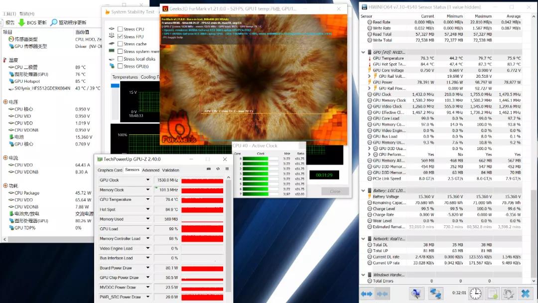Enable the Stress CPU checkbox
Viewport: 538px width, 303px height.
[x=120, y=29]
